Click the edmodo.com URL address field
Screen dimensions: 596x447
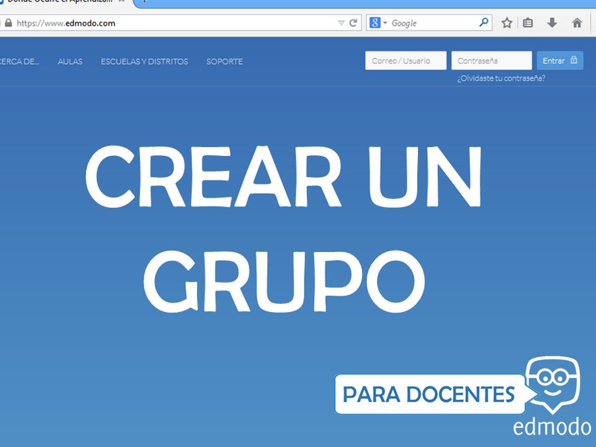pyautogui.click(x=175, y=23)
